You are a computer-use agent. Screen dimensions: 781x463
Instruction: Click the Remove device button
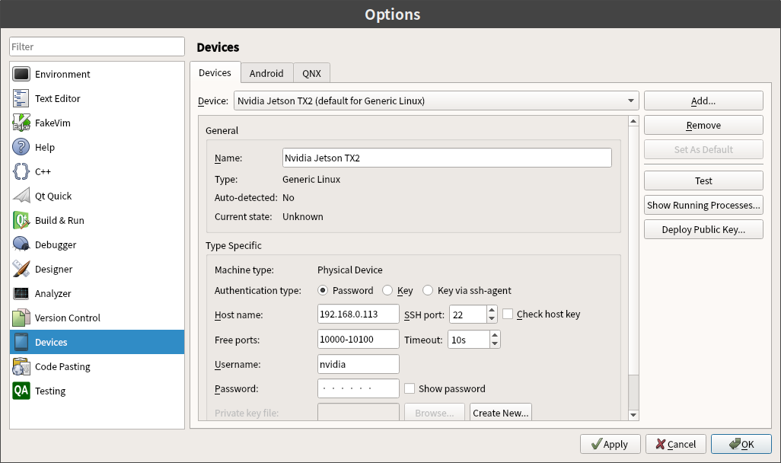tap(703, 125)
